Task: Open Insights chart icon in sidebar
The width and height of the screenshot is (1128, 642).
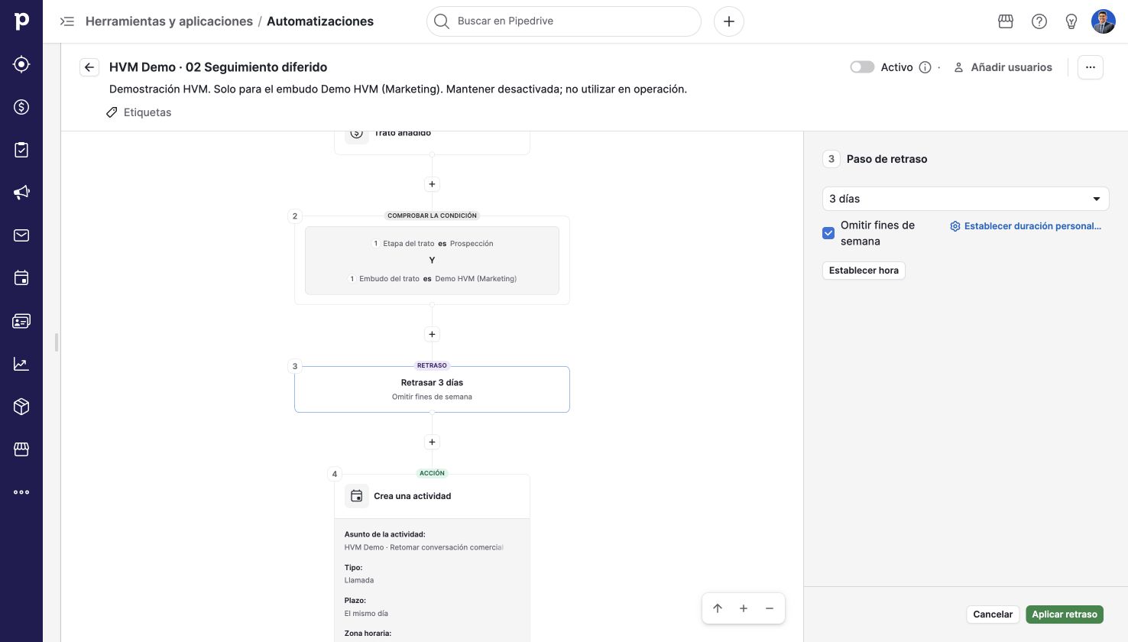Action: tap(21, 364)
